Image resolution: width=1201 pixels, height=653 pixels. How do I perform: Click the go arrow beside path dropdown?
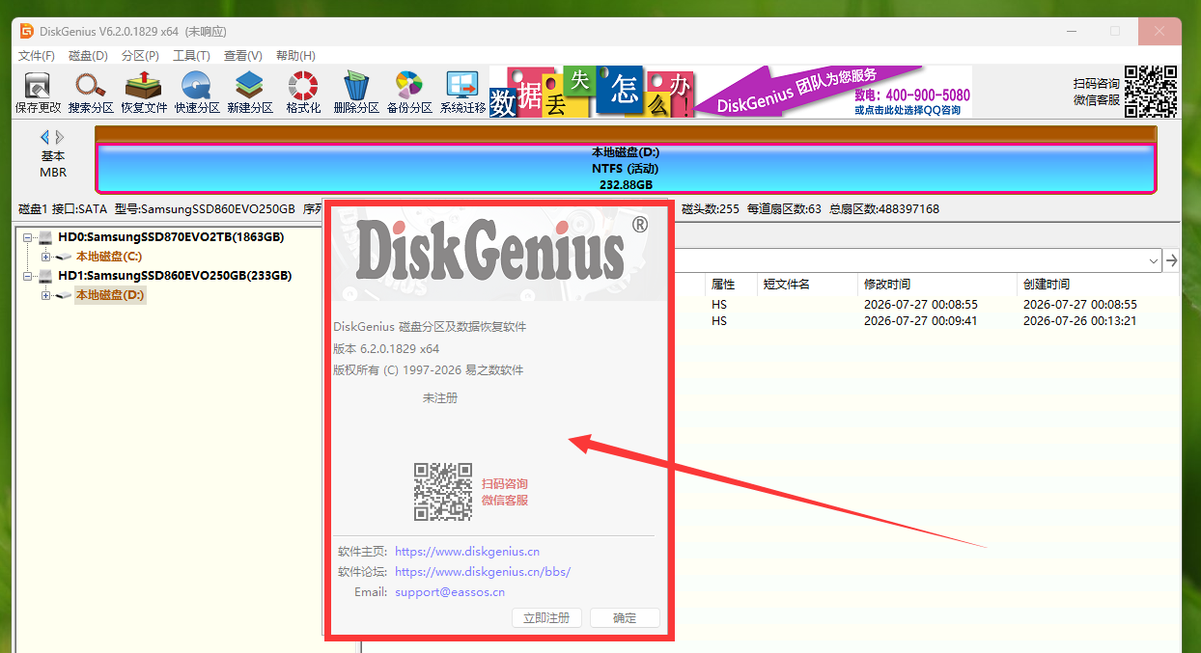click(x=1172, y=260)
